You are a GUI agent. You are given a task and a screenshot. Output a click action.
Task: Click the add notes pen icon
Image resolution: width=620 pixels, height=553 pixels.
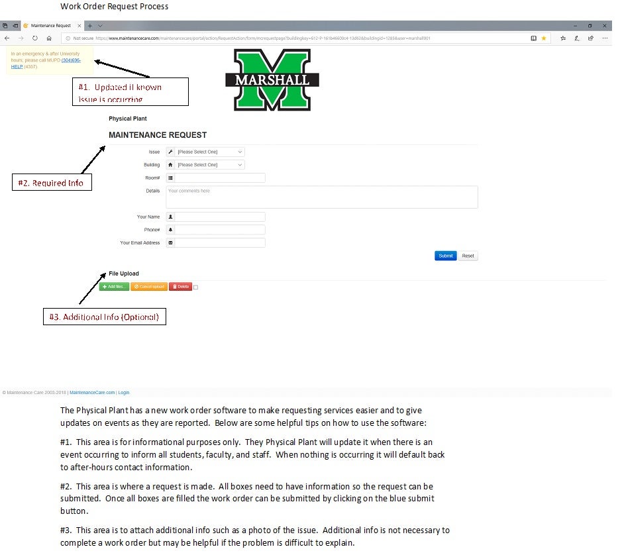point(577,38)
